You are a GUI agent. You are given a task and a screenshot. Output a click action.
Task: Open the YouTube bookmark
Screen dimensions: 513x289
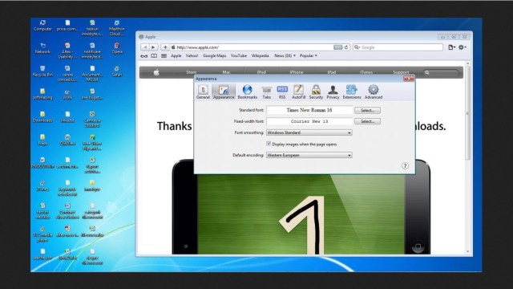tap(239, 55)
